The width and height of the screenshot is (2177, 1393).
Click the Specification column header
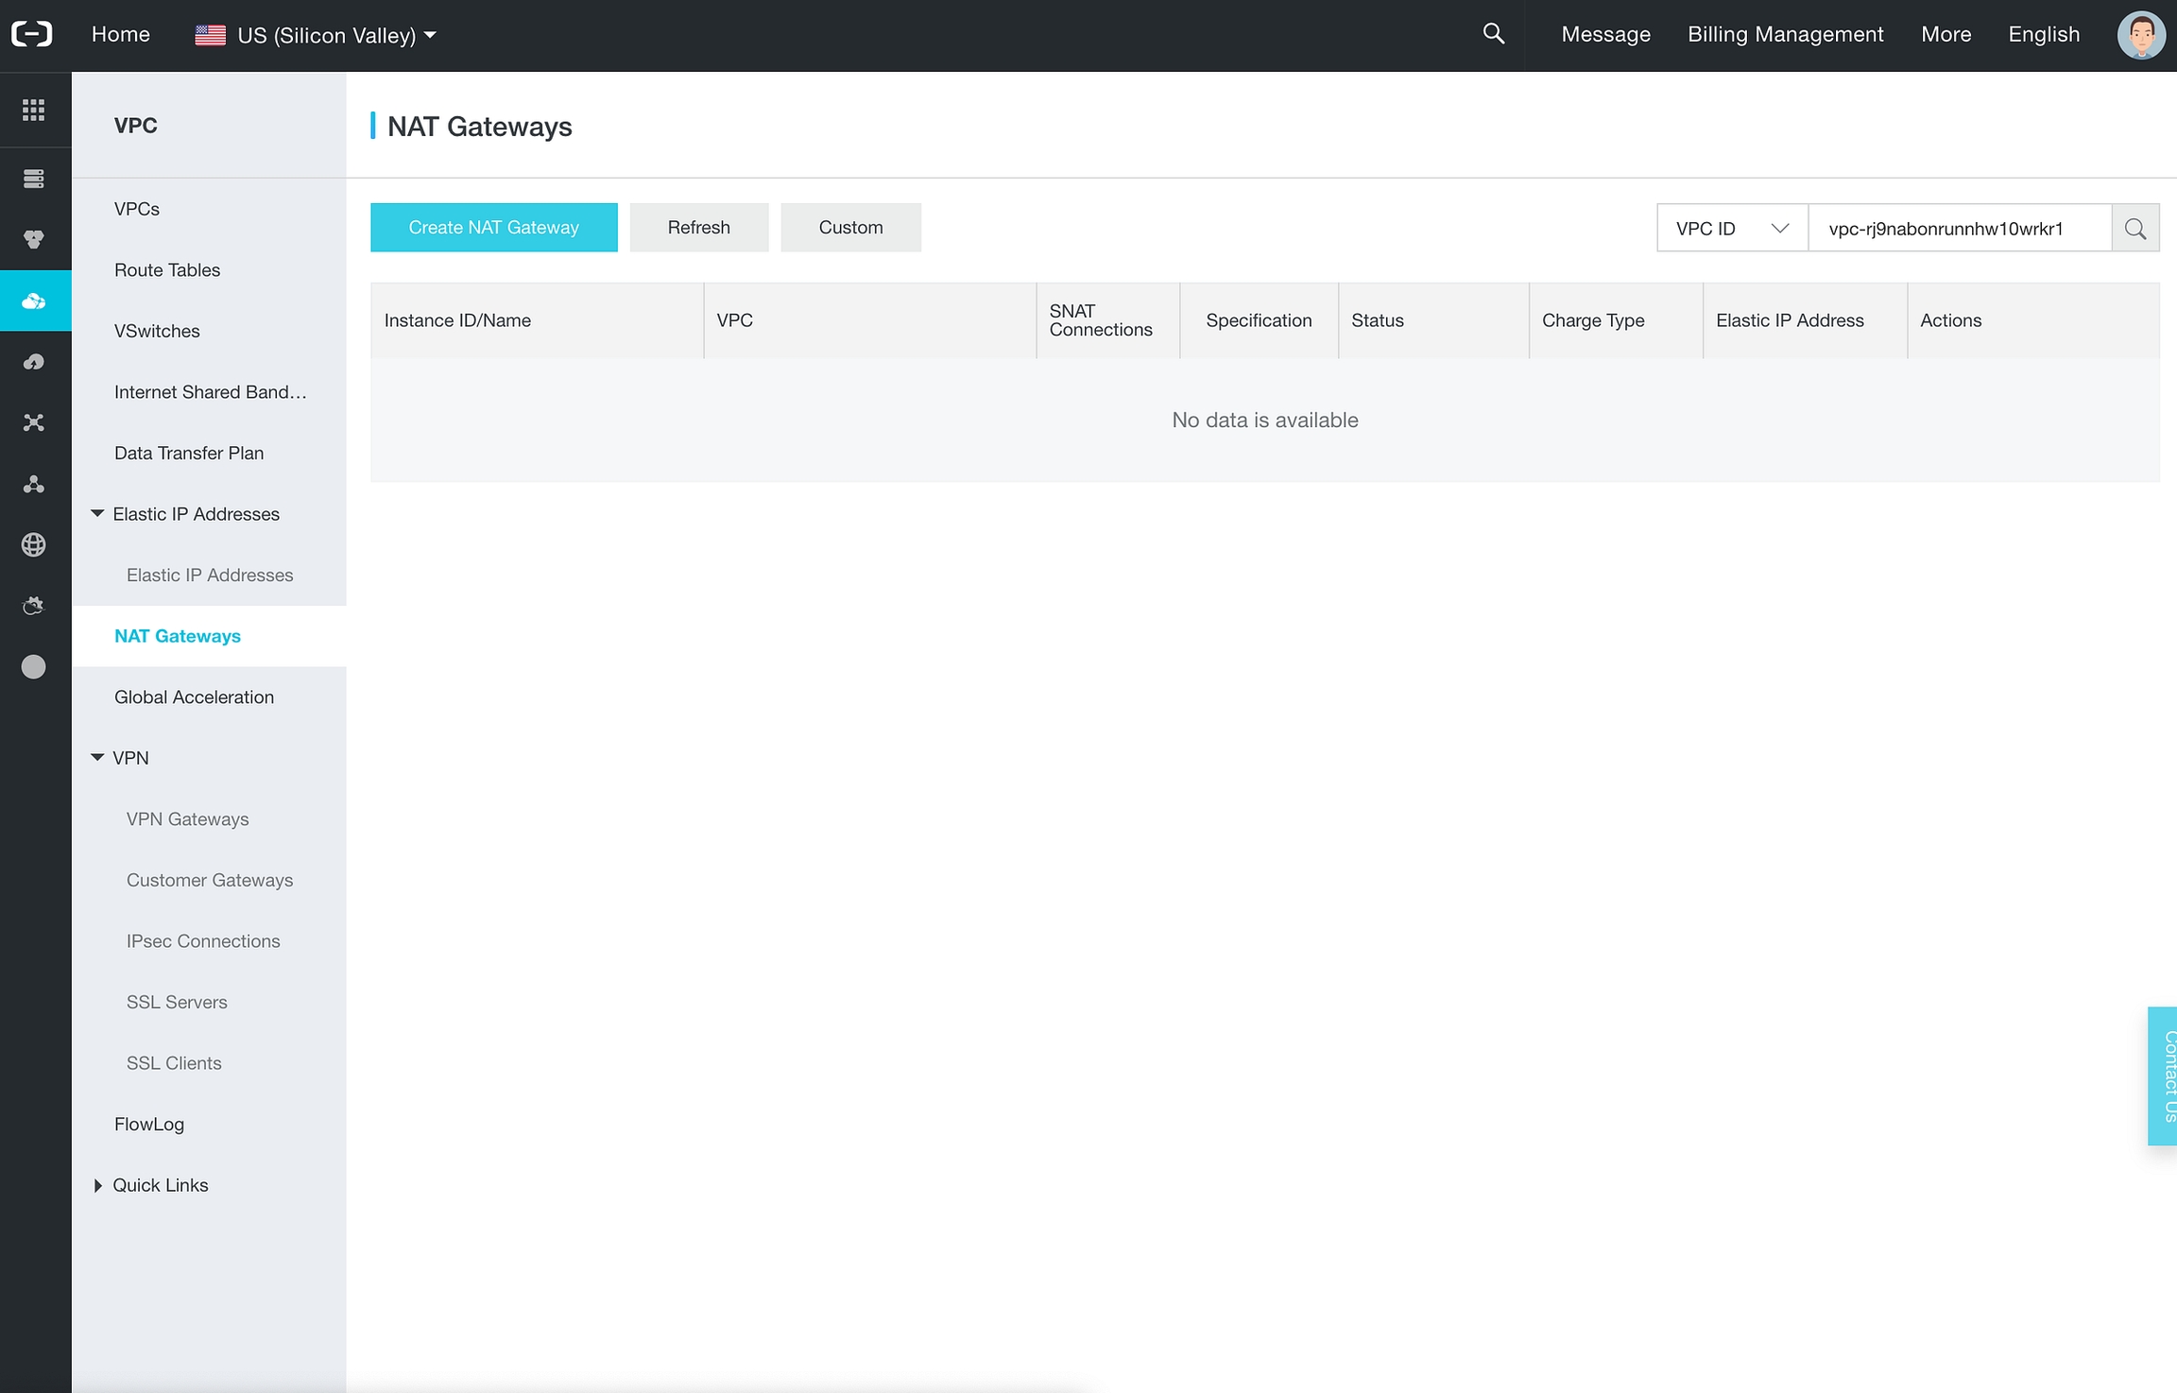[x=1259, y=320]
